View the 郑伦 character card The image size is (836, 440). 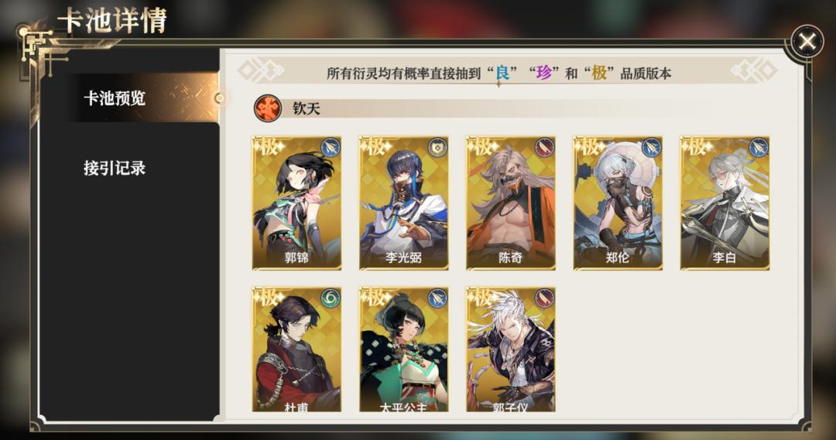click(x=618, y=203)
